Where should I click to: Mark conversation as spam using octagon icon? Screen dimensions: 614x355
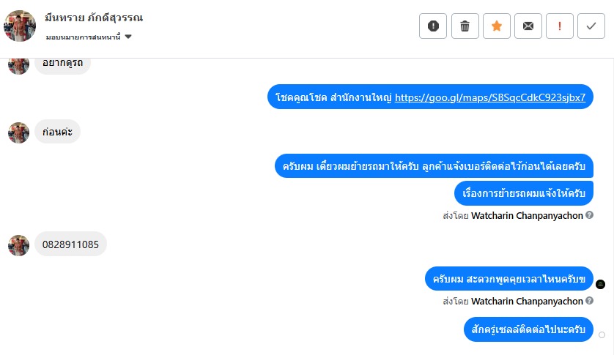[433, 26]
